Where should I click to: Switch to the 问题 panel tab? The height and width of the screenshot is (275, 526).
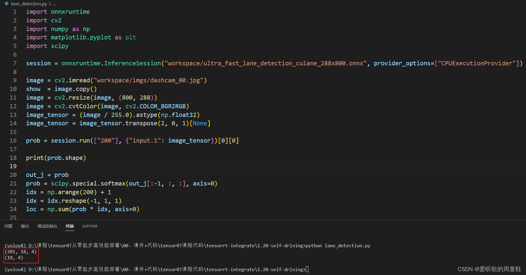(8, 226)
